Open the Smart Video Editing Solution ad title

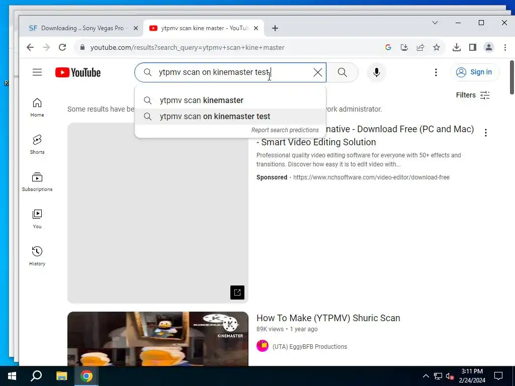click(365, 136)
